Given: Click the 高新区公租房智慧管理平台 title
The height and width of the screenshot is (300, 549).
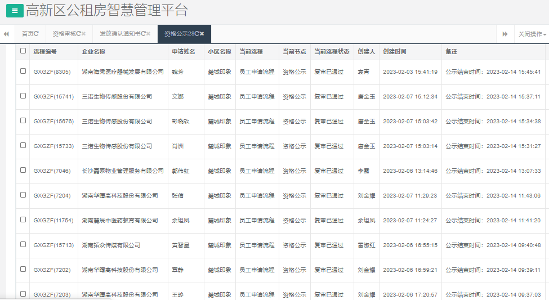Looking at the screenshot, I should (x=107, y=11).
